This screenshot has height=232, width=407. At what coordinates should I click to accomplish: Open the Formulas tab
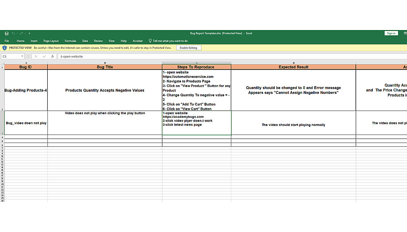tap(70, 41)
